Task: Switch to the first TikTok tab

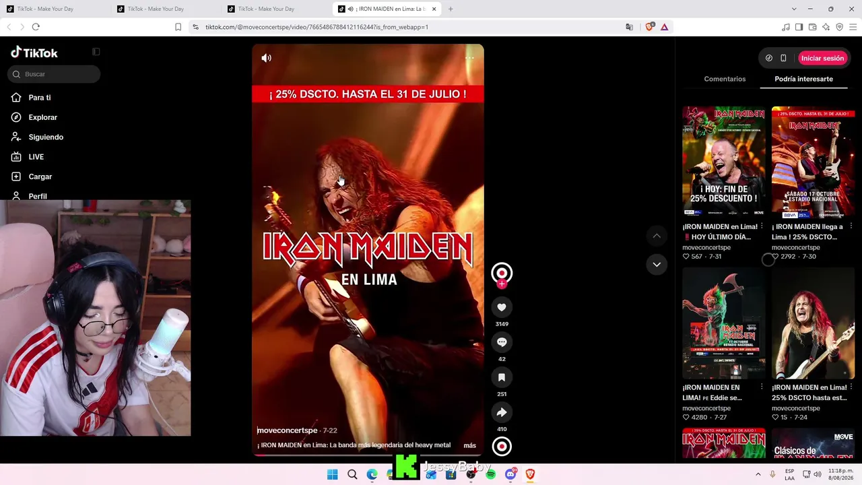Action: point(55,9)
